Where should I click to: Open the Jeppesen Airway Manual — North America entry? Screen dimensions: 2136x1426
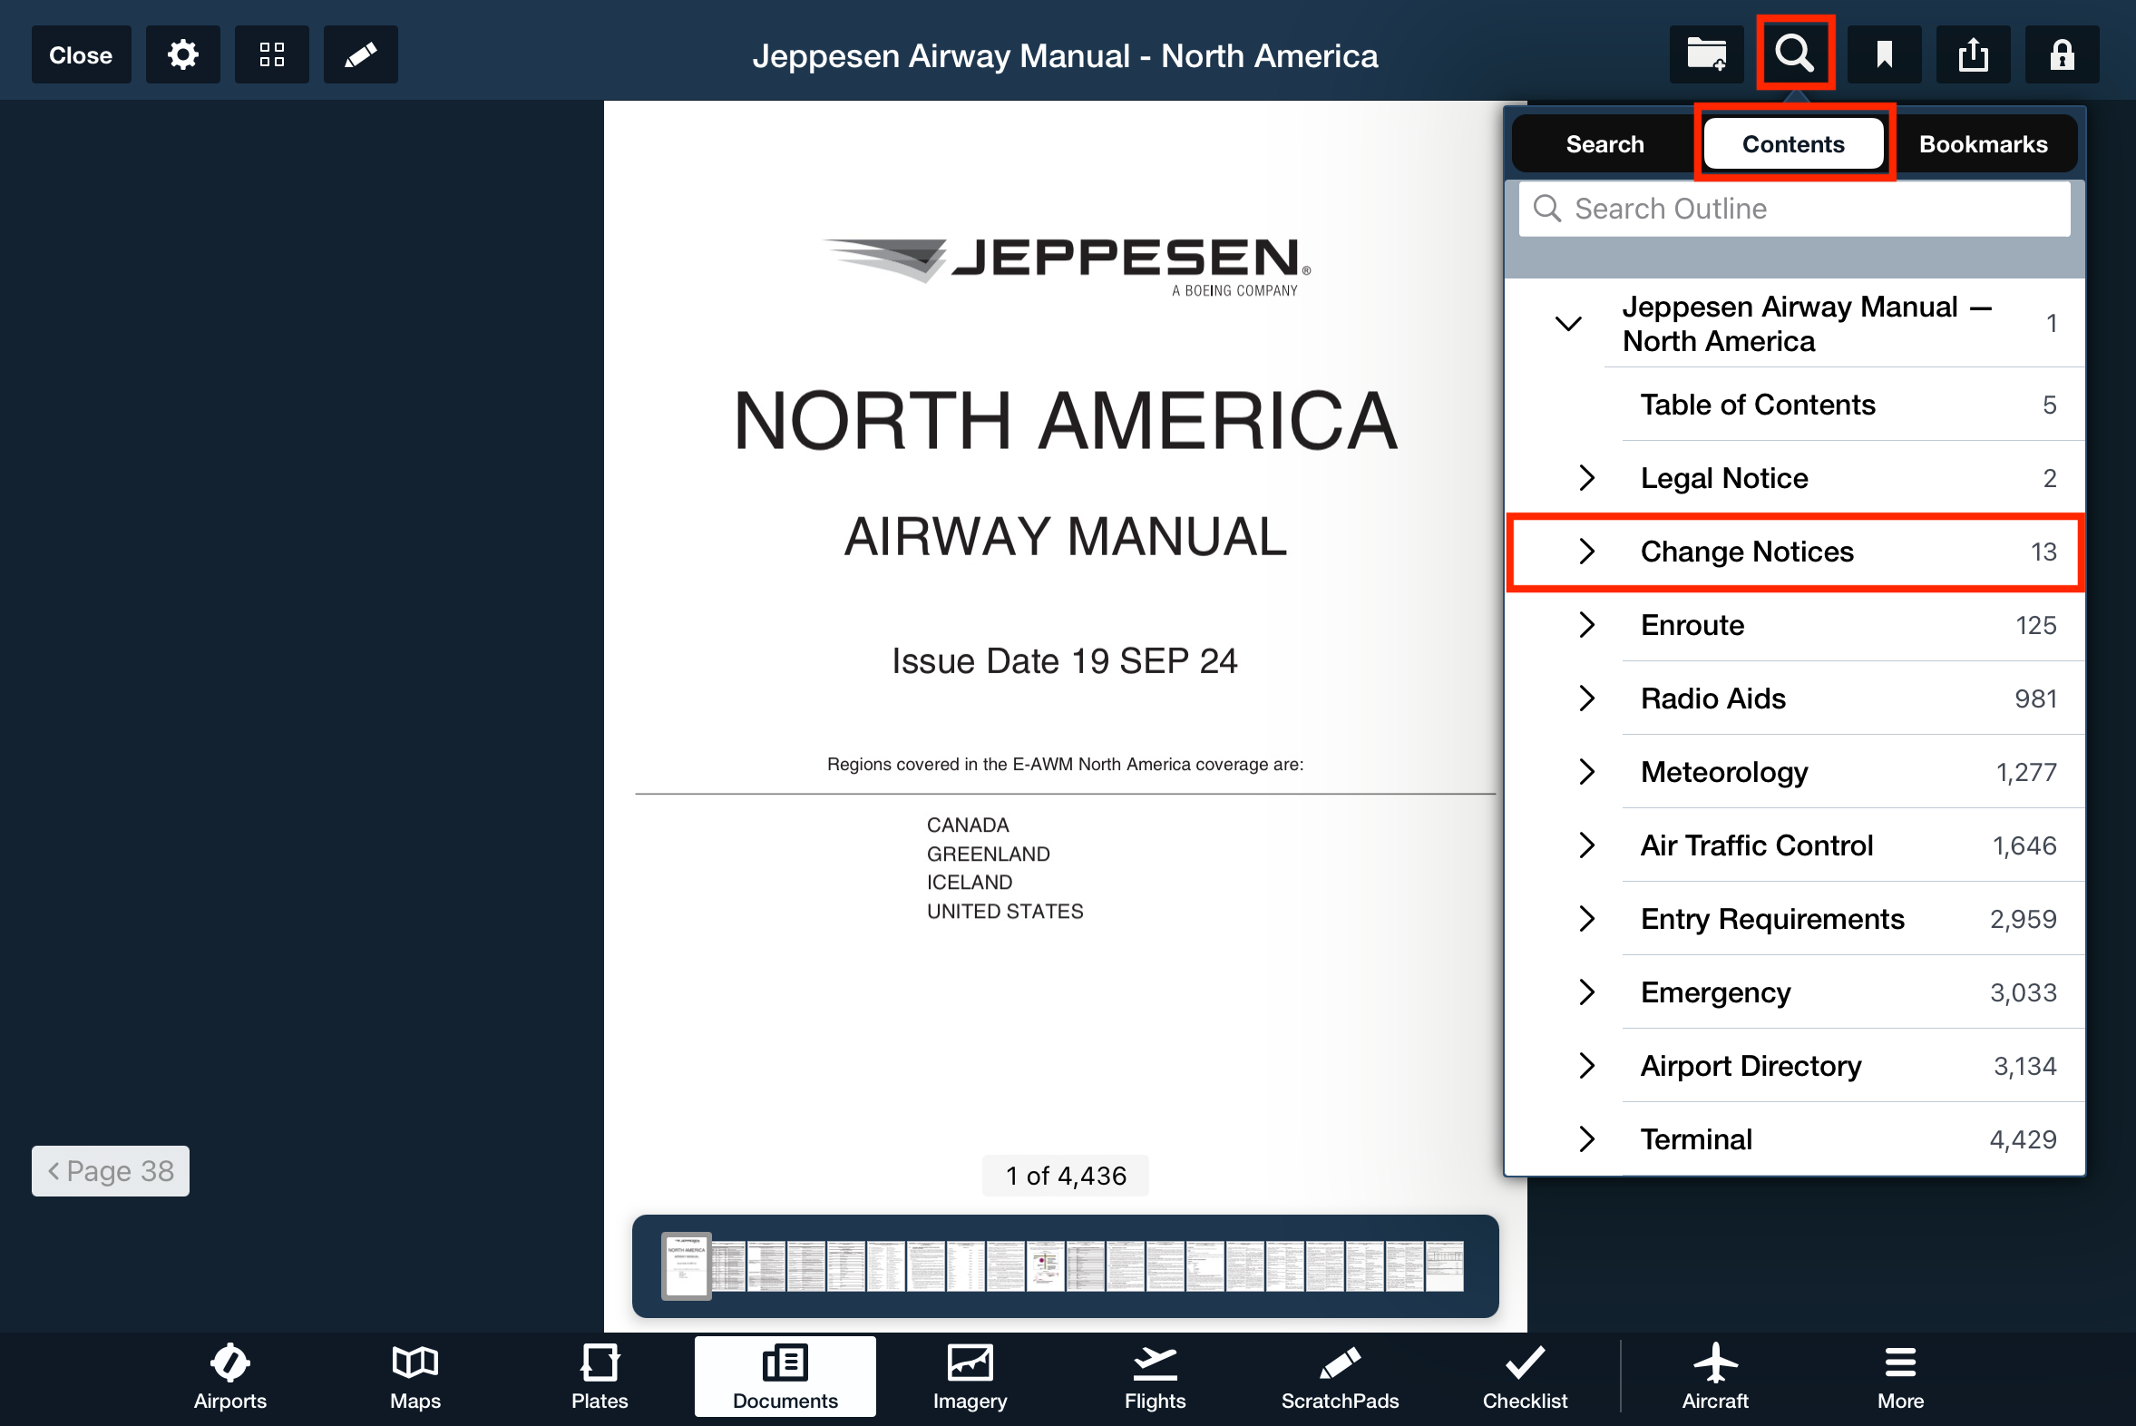[x=1794, y=324]
